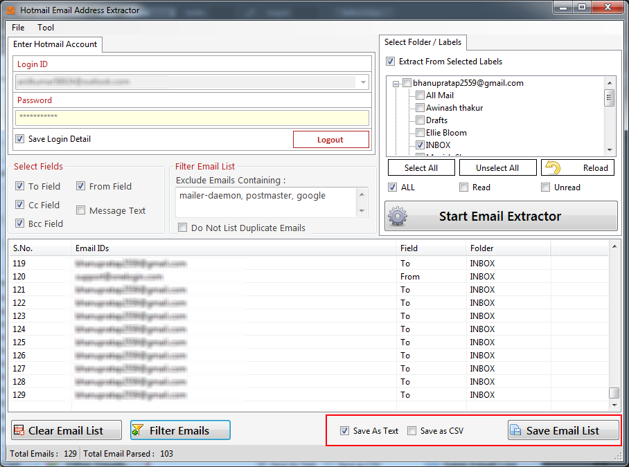Viewport: 629px width, 467px height.
Task: Click the Clear Email List button
Action: click(67, 430)
